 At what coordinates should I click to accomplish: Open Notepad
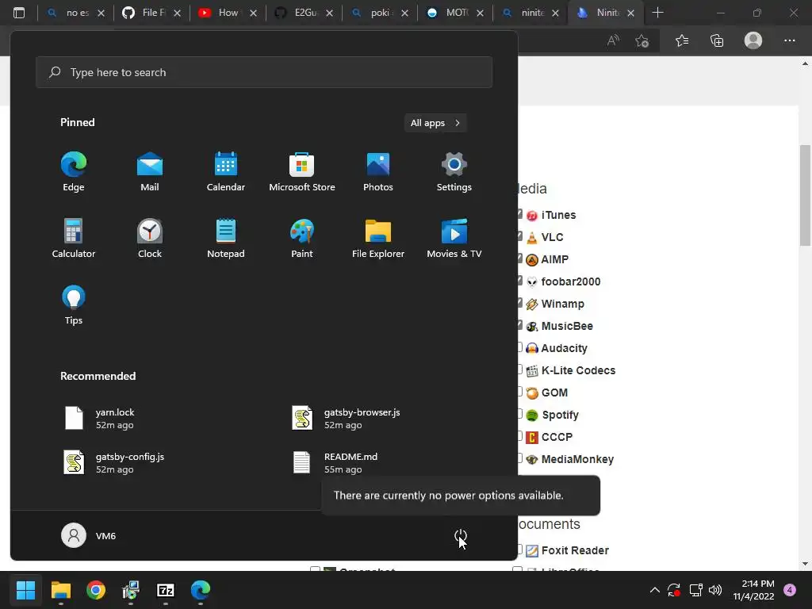(226, 238)
